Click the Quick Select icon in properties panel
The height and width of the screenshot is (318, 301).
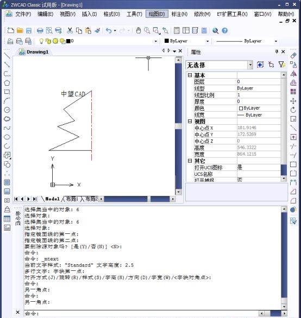[260, 65]
